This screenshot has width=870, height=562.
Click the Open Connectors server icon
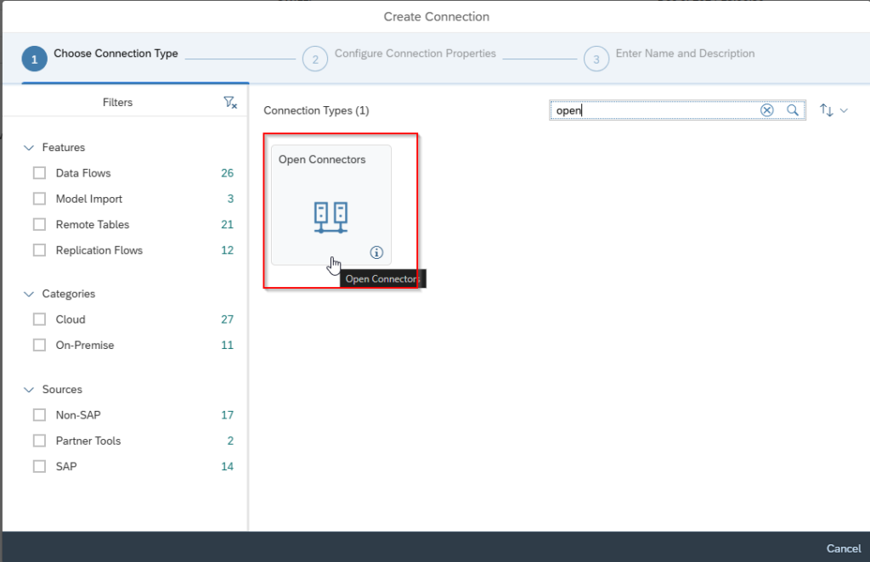coord(330,217)
